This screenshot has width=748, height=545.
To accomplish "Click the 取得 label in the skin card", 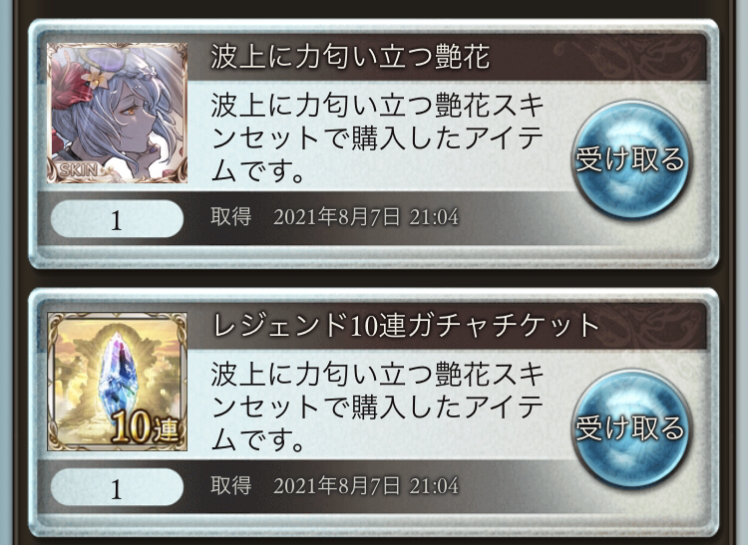I will (x=231, y=217).
